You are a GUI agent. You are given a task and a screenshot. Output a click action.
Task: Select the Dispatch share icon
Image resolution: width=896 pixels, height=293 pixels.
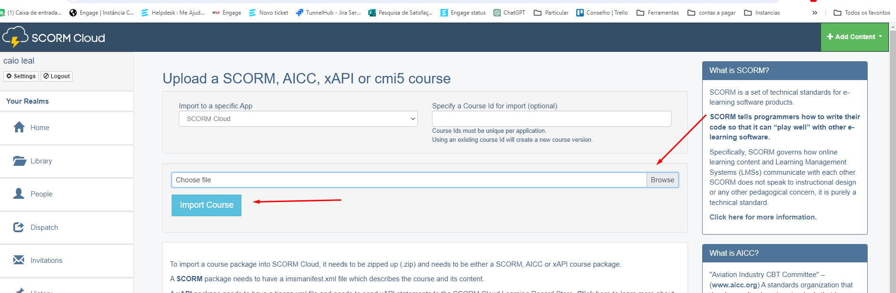[19, 227]
